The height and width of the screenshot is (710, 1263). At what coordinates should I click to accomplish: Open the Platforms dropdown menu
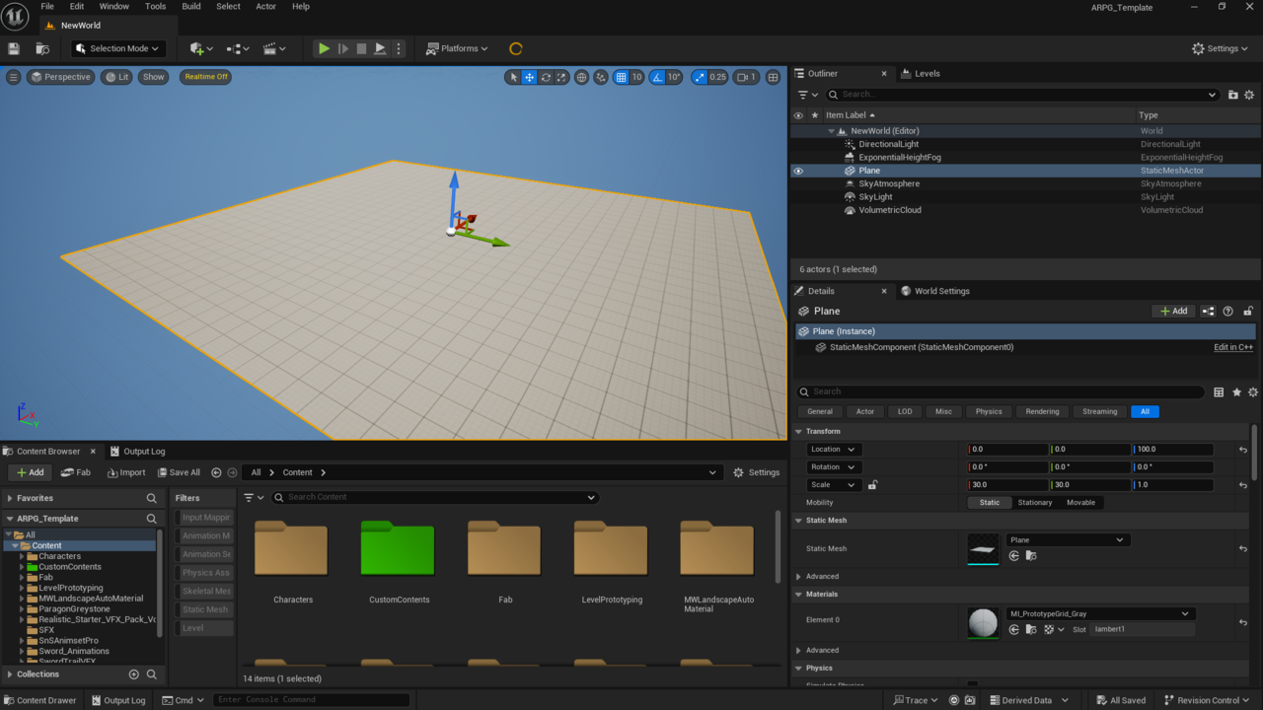457,48
